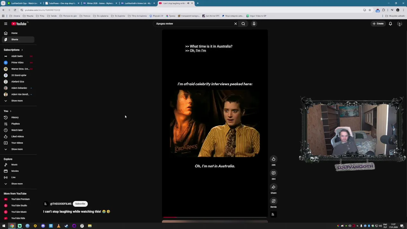Open YouTube Kids
Viewport: 407px width, 229px height.
click(17, 218)
